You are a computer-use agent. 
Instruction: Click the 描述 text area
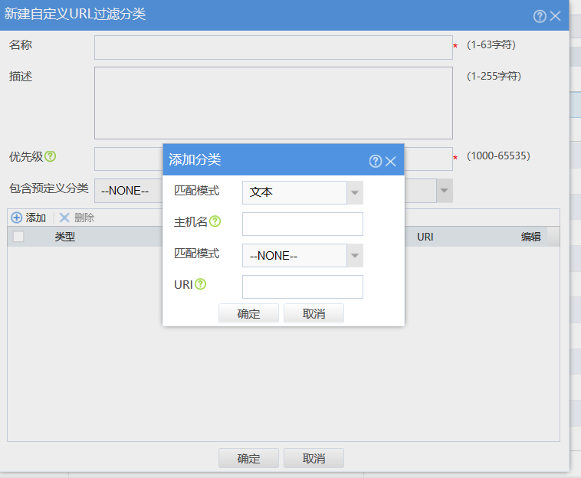pos(274,103)
